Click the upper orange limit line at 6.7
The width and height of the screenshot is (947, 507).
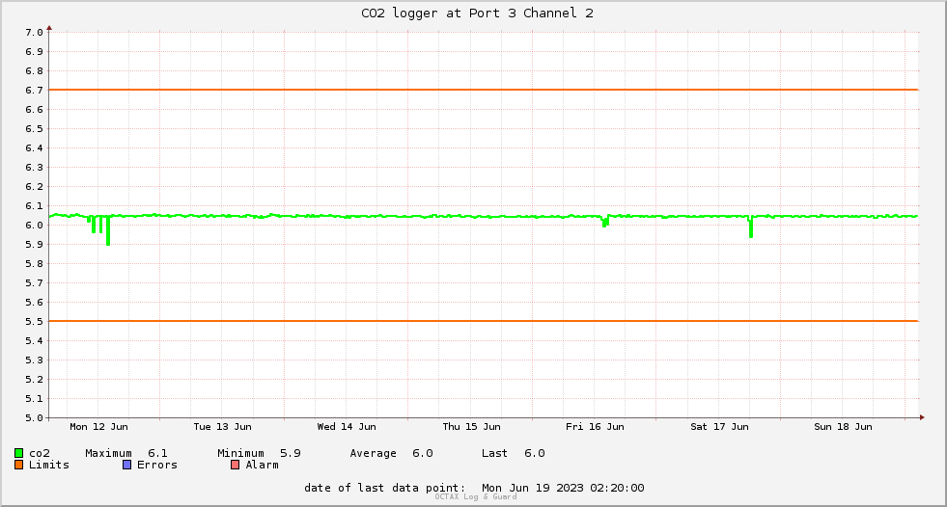tap(484, 90)
